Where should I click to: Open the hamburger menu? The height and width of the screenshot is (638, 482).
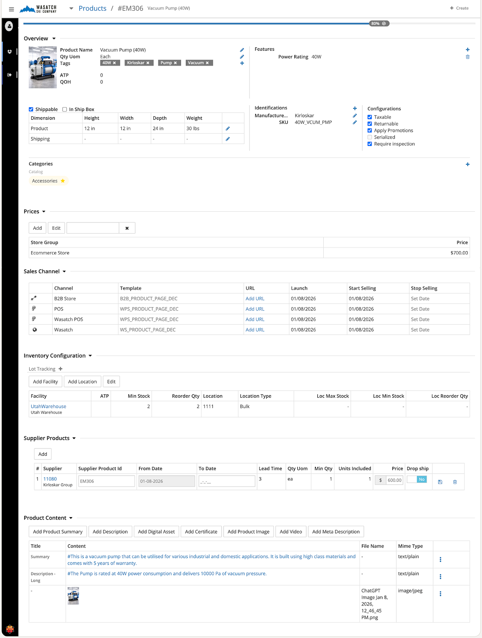pos(11,9)
